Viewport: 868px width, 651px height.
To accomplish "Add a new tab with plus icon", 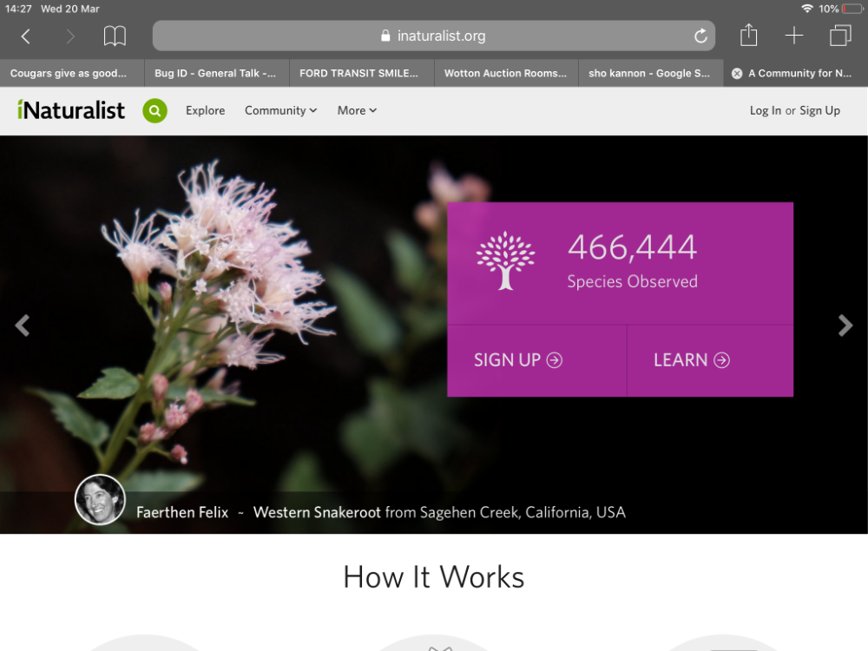I will click(x=794, y=36).
